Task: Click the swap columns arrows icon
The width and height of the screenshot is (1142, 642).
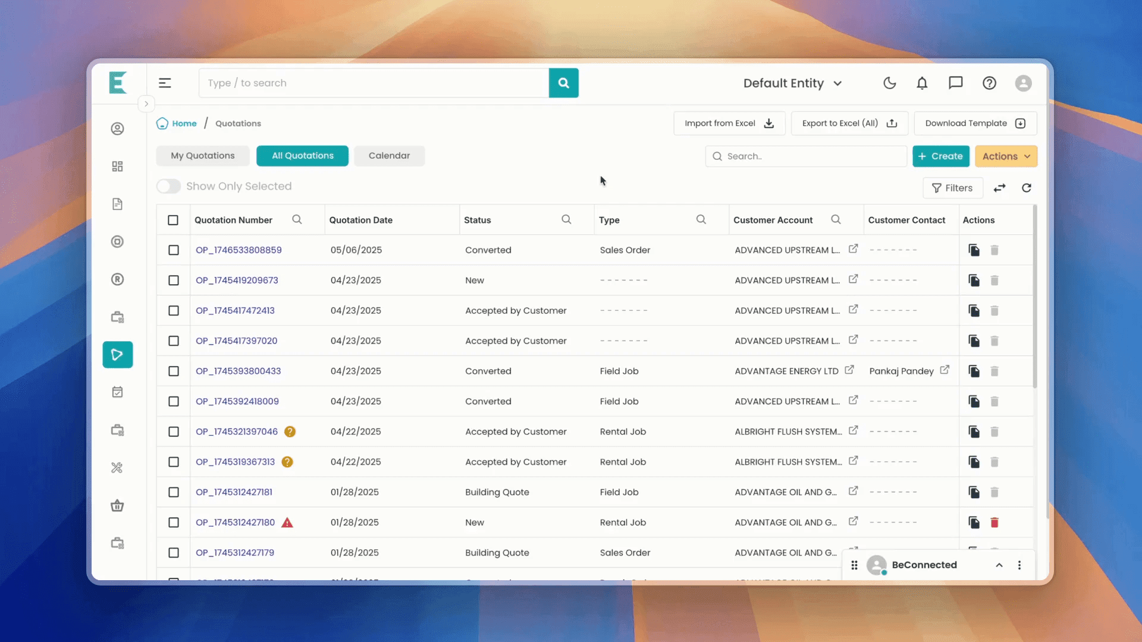Action: 1000,188
